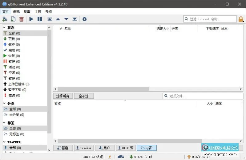Viewport: 246px width, 160px height.
Task: Move torrent to top of queue icon
Action: [x=50, y=19]
